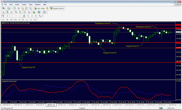Open the Market Watch window icon
The height and width of the screenshot is (110, 182).
[x=15, y=8]
